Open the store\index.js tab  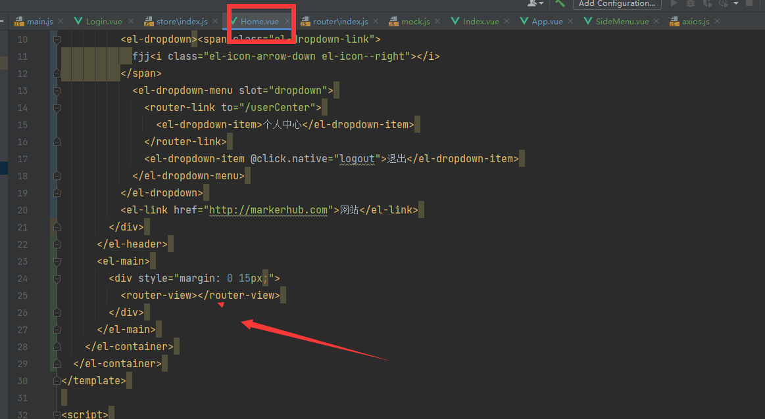point(182,22)
